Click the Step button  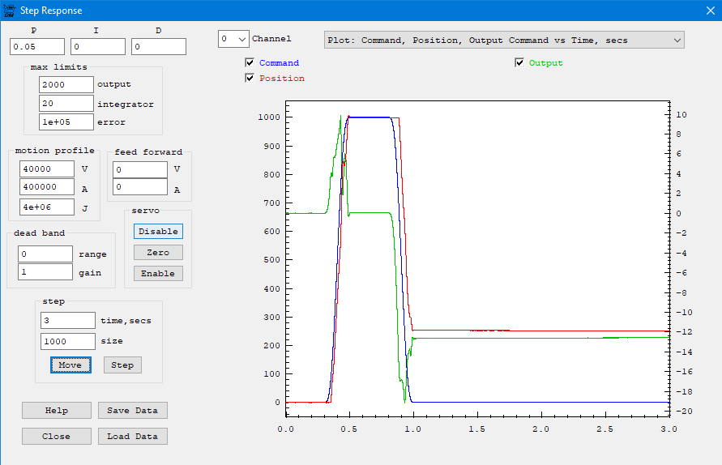[122, 365]
